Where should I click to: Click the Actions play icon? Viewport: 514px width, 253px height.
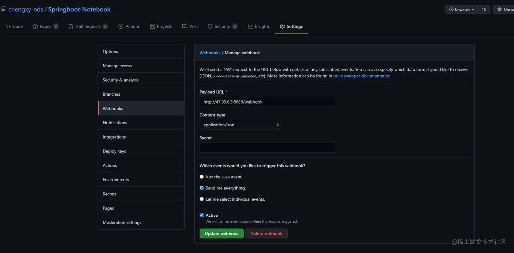(121, 26)
